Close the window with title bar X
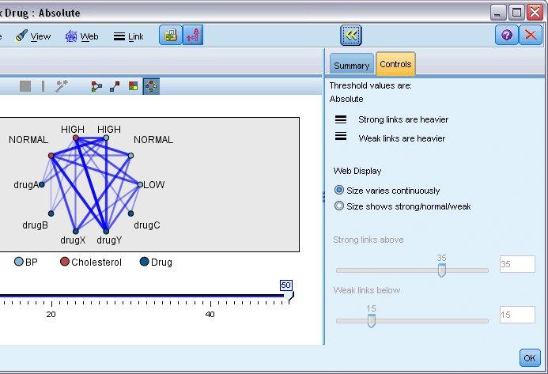The image size is (548, 374). (x=535, y=13)
